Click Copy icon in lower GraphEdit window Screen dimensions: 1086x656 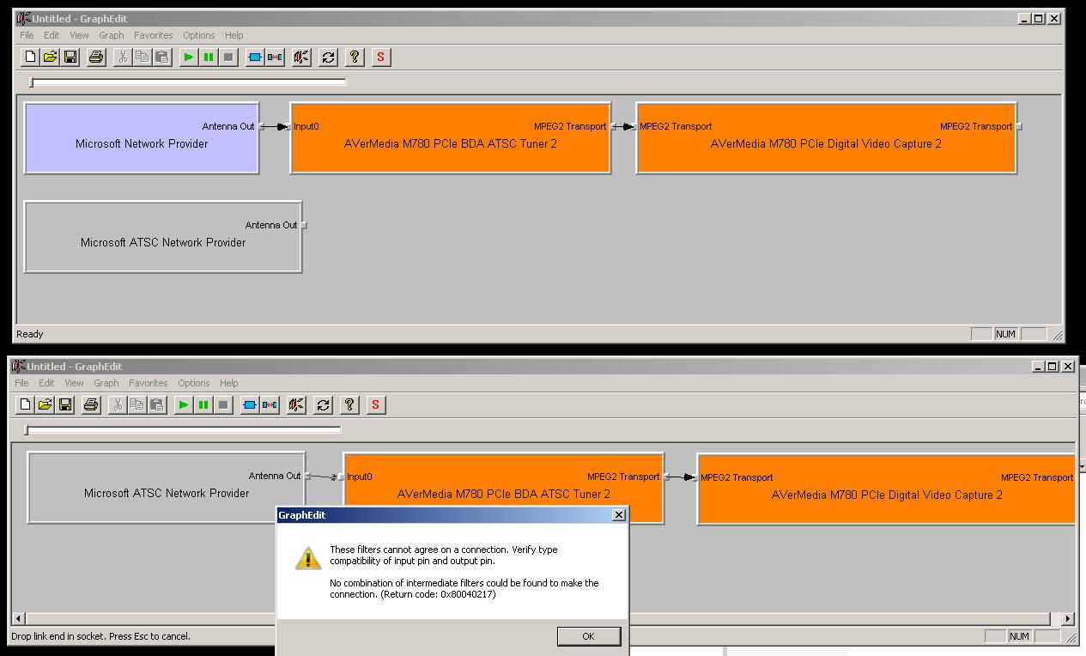coord(137,404)
